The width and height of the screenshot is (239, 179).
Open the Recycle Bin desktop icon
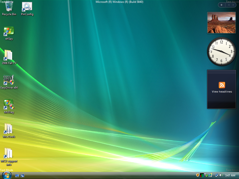[x=9, y=8]
